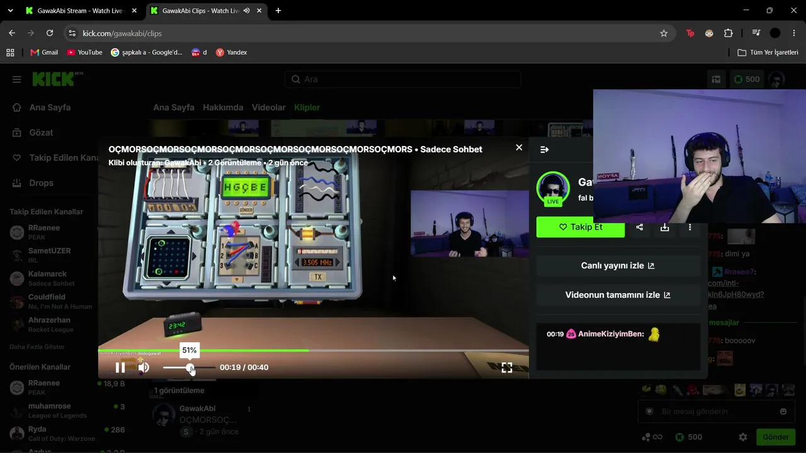Image resolution: width=806 pixels, height=453 pixels.
Task: Bookmark this page with the star
Action: click(664, 33)
